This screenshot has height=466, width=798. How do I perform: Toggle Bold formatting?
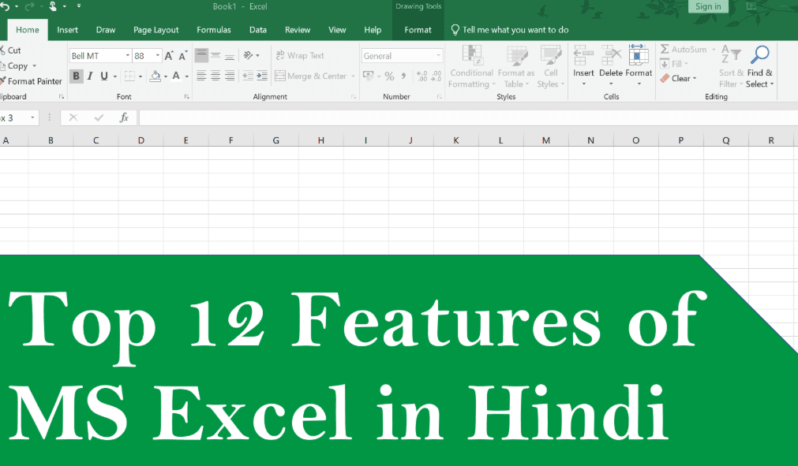click(76, 76)
